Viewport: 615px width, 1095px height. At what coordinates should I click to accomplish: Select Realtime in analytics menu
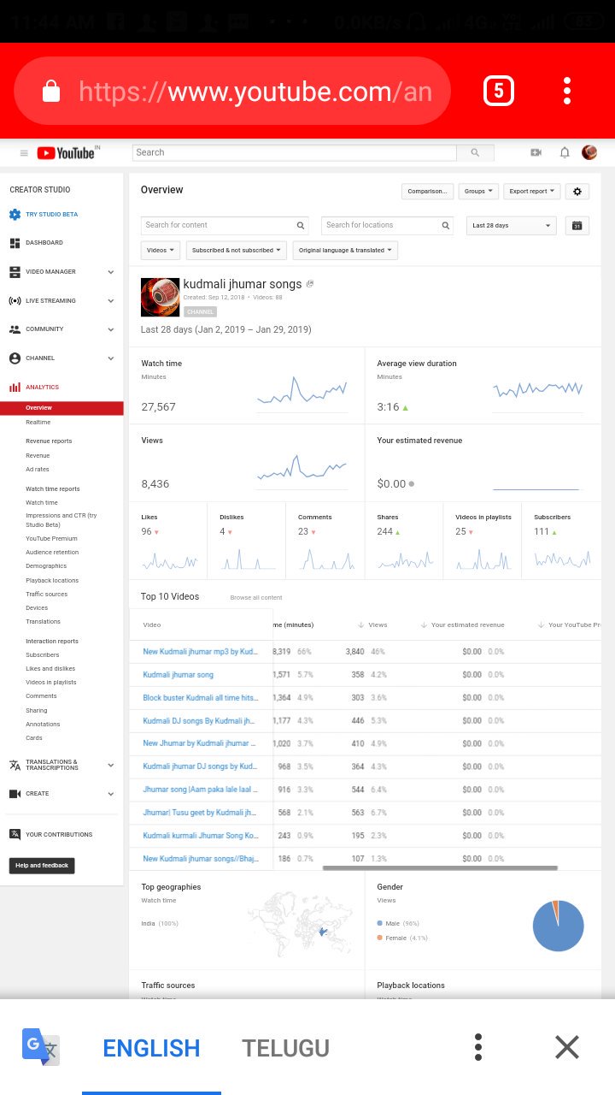[x=38, y=423]
